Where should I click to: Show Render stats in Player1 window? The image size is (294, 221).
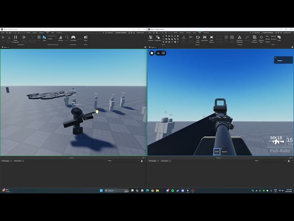(x=267, y=39)
